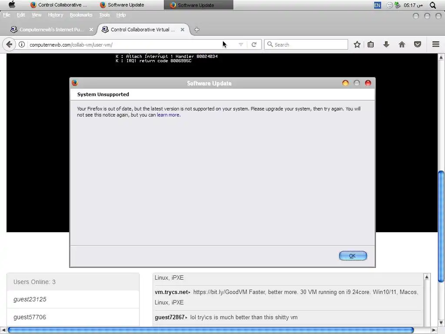
Task: Click the Search box
Action: 306,45
